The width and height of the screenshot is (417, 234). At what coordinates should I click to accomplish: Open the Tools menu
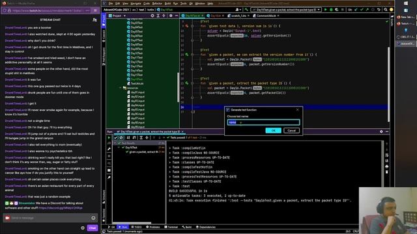[184, 3]
